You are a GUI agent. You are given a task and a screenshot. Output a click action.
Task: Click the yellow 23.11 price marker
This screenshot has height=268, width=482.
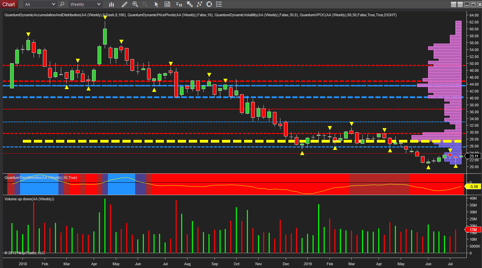coord(472,156)
